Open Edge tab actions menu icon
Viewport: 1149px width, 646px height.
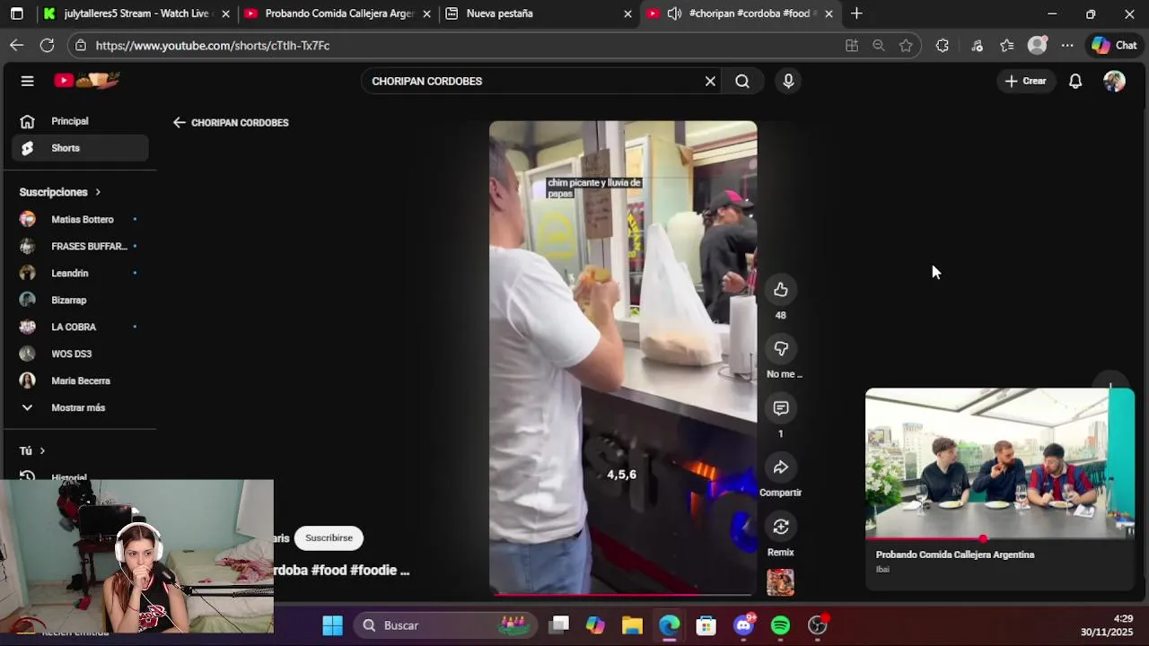pyautogui.click(x=16, y=13)
